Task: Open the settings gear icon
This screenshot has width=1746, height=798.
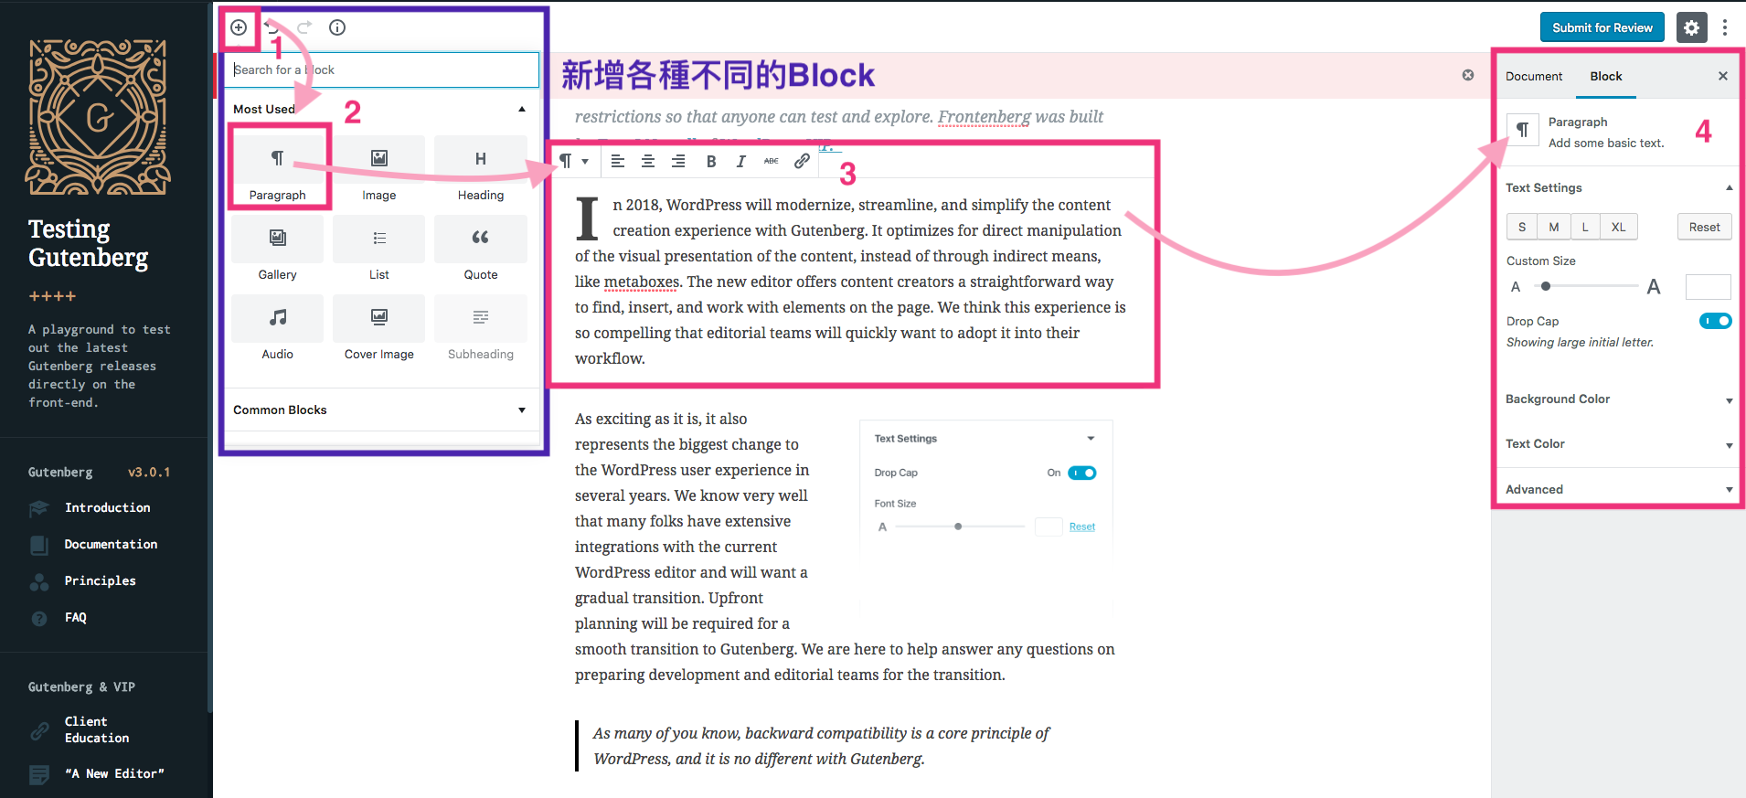Action: point(1691,27)
